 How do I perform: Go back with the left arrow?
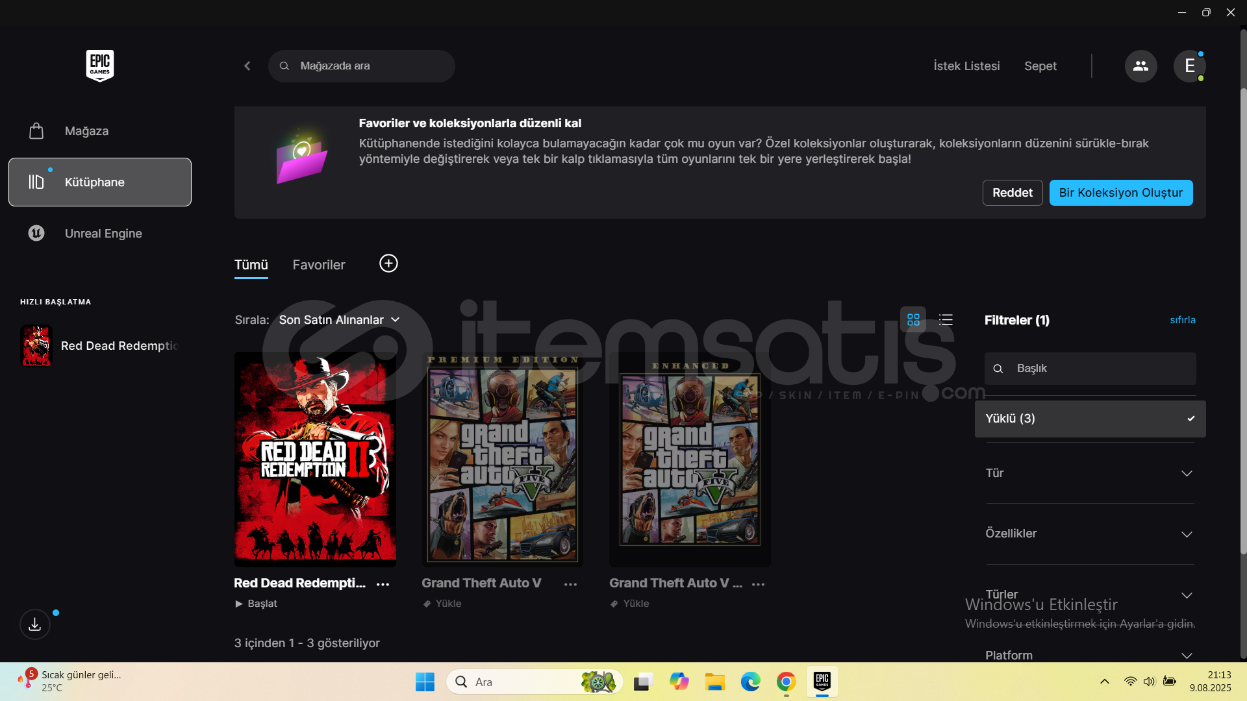point(247,66)
